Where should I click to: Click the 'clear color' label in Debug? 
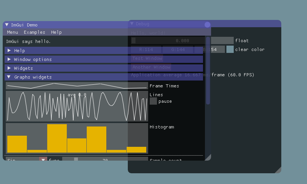[x=250, y=49]
